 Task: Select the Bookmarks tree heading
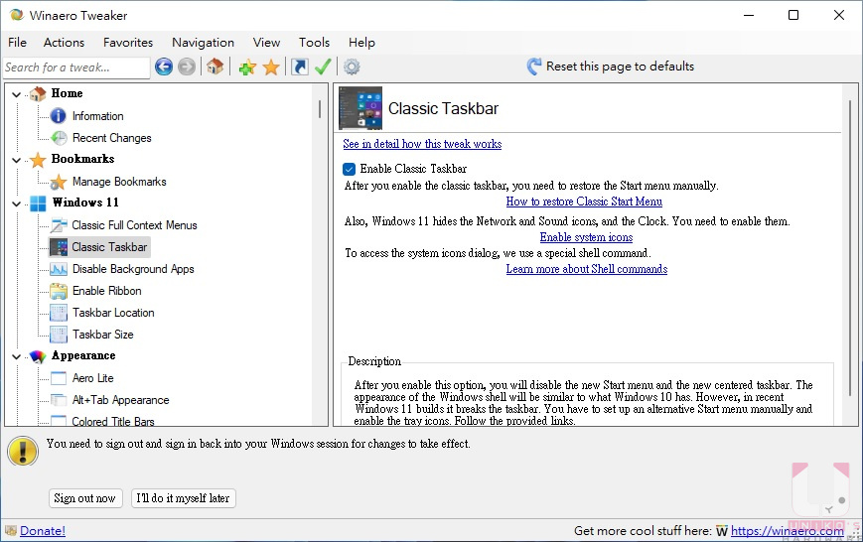[82, 159]
